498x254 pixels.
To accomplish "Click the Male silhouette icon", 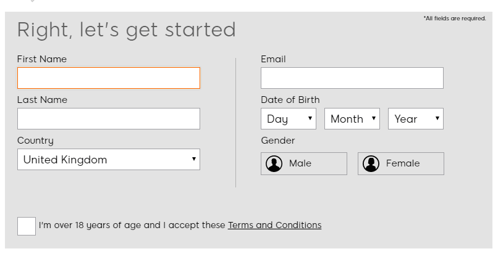I will point(274,164).
